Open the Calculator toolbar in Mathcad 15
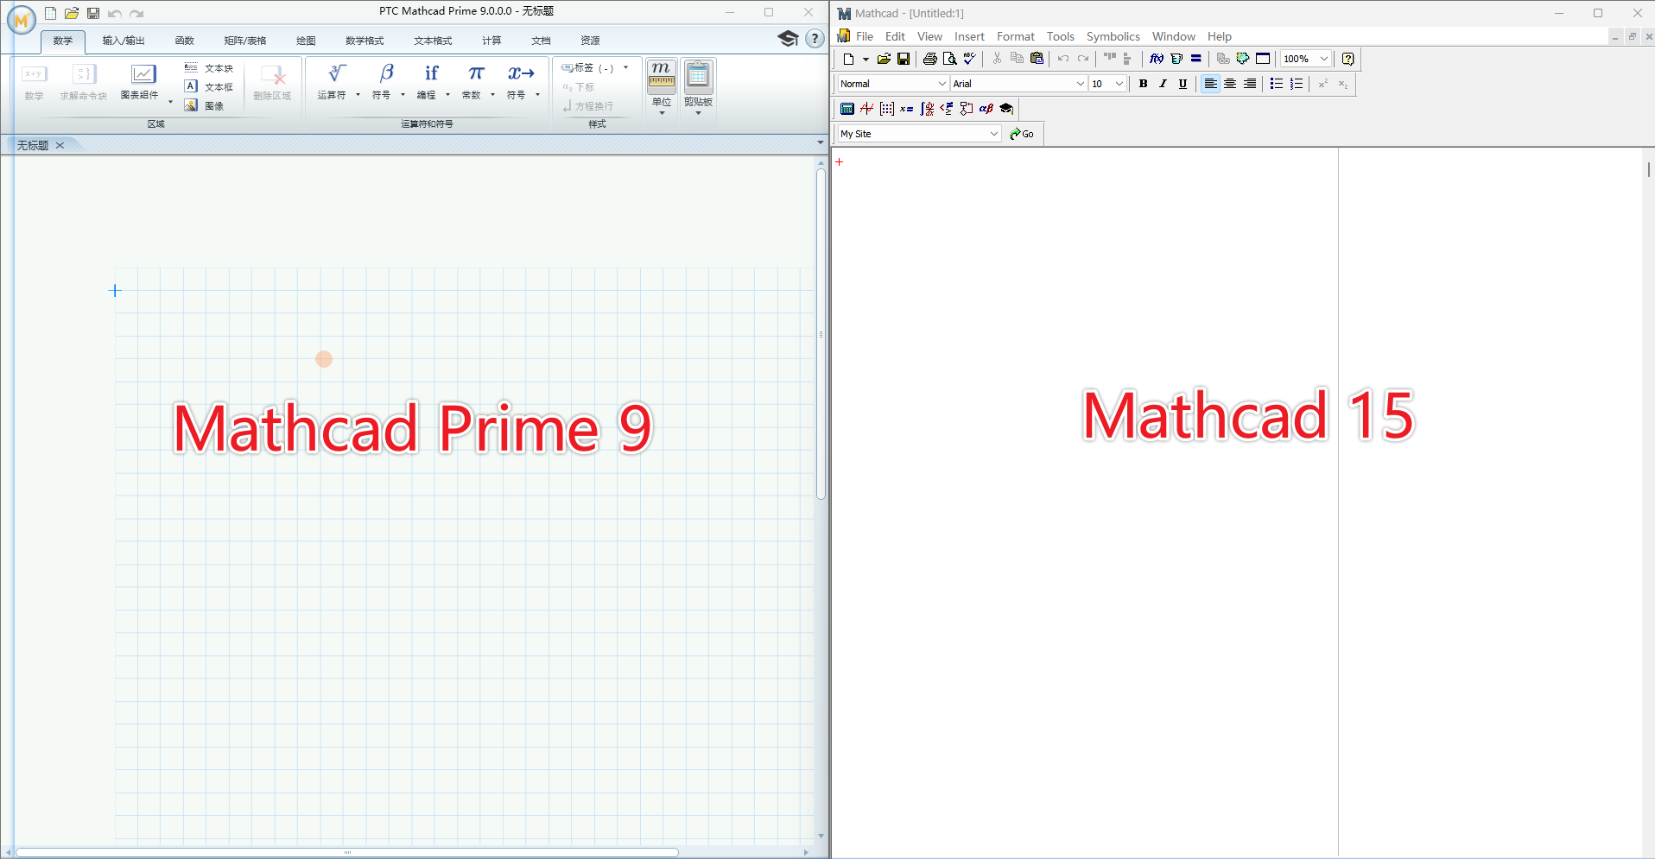This screenshot has height=859, width=1655. click(x=847, y=109)
